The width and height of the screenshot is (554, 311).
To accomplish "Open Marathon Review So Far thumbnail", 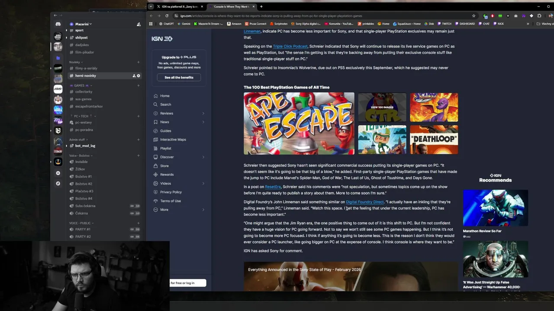I will coord(496,208).
